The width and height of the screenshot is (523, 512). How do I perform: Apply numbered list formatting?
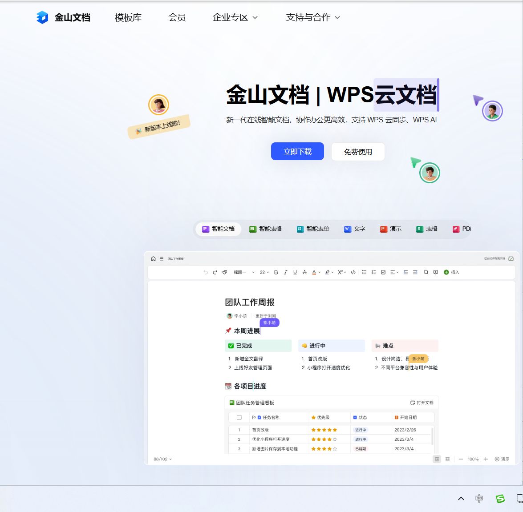click(x=373, y=272)
